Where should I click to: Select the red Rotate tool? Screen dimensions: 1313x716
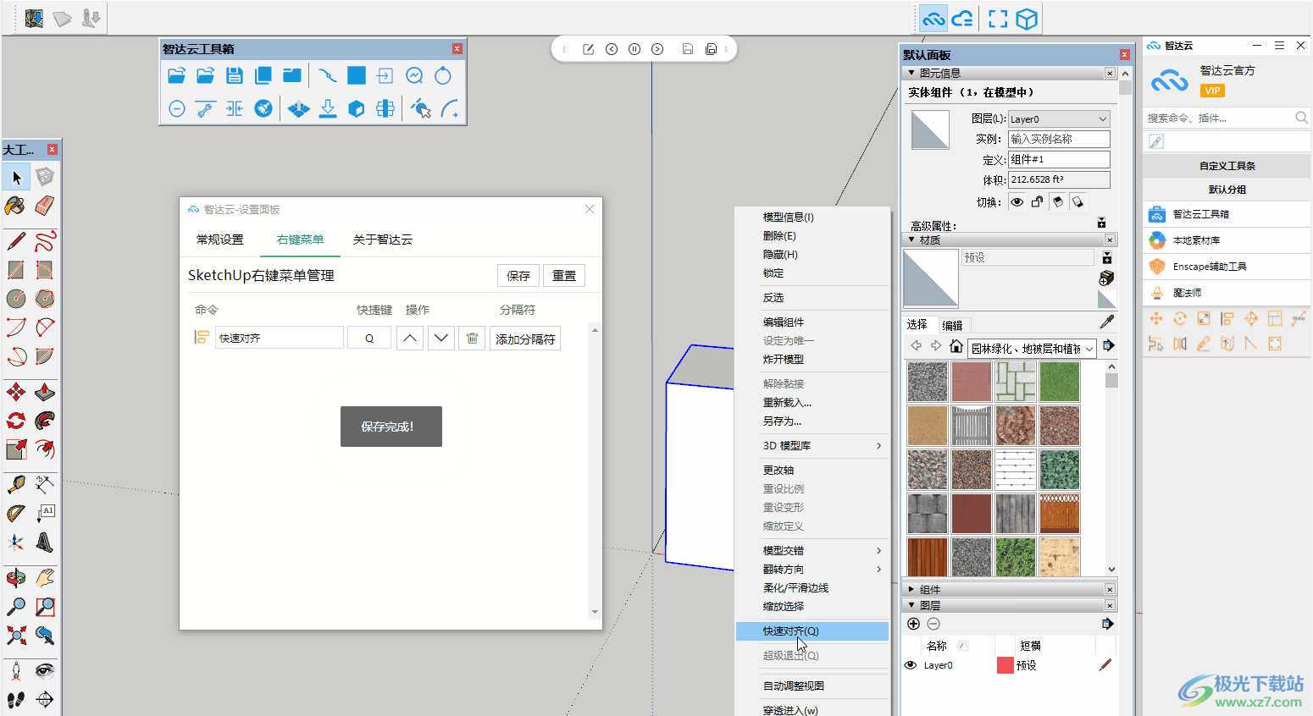point(16,421)
